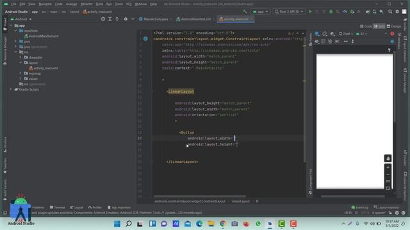Image resolution: width=410 pixels, height=230 pixels.
Task: Click the 1:1 actual size preview button
Action: [388, 181]
